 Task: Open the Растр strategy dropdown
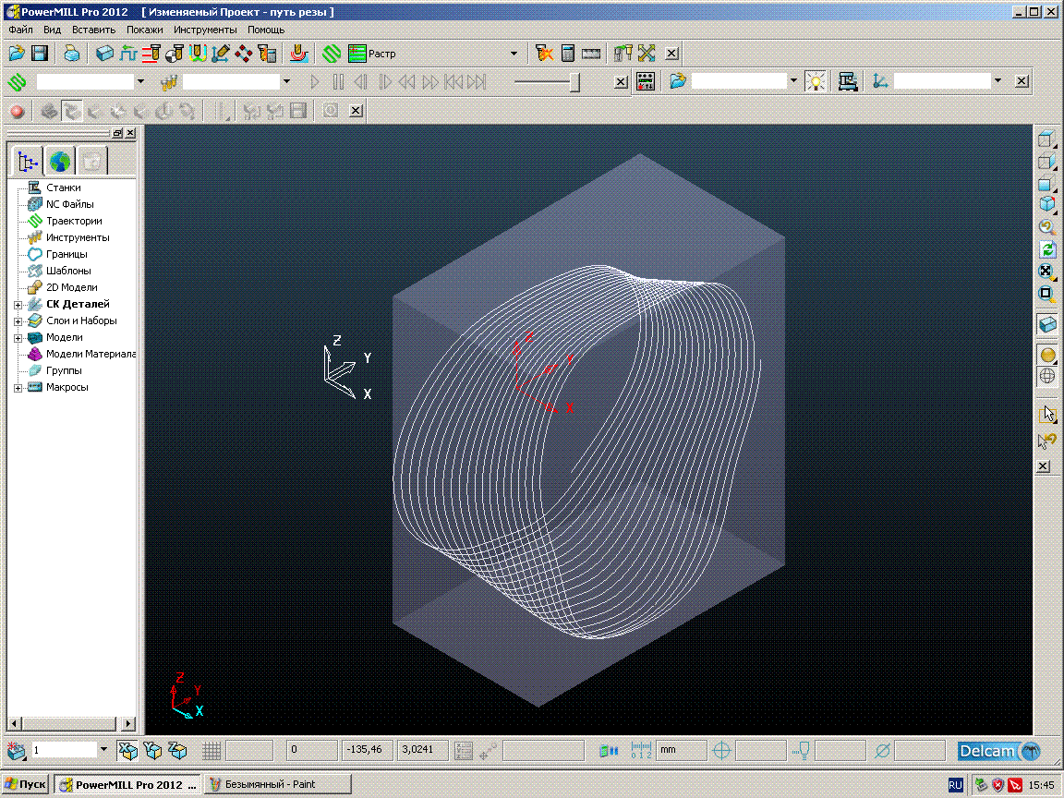(x=514, y=54)
